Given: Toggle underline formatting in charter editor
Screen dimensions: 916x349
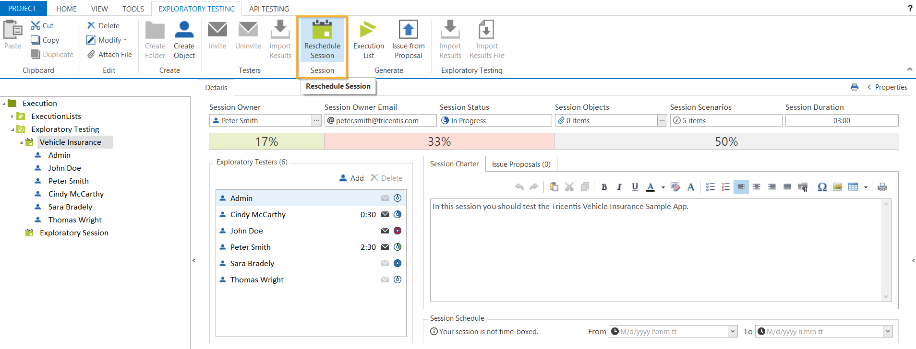Looking at the screenshot, I should click(x=635, y=187).
